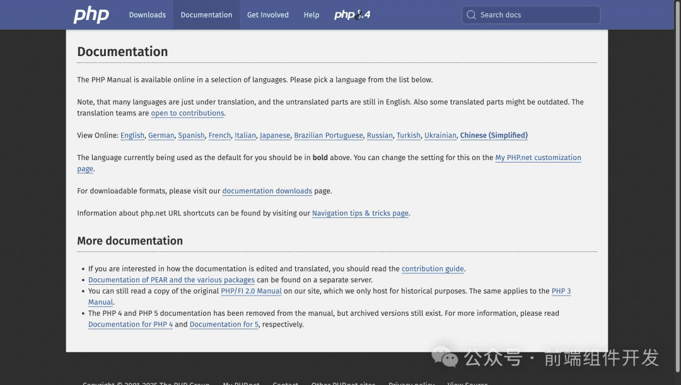The height and width of the screenshot is (385, 681).
Task: Select Chinese (Simplified) language link
Action: point(494,135)
